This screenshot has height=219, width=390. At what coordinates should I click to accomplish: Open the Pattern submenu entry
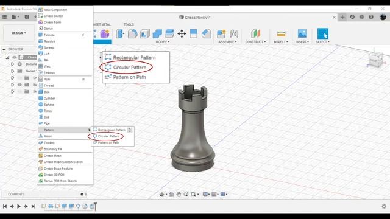[x=65, y=130]
